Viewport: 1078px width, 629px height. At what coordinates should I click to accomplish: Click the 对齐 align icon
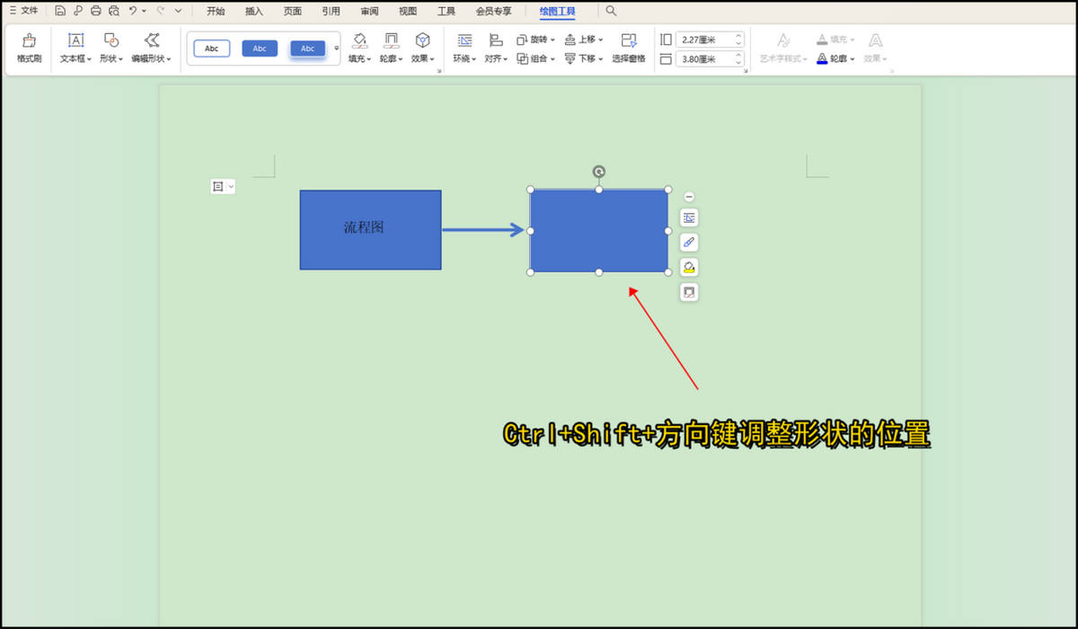(495, 40)
